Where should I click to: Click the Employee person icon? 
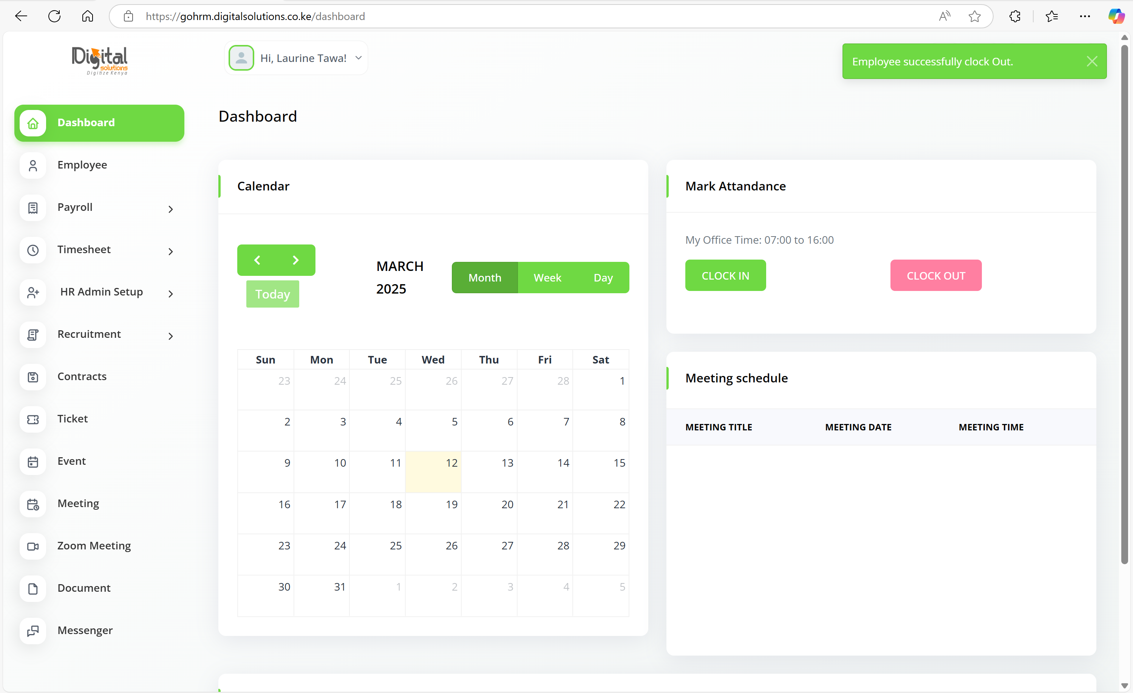(32, 166)
